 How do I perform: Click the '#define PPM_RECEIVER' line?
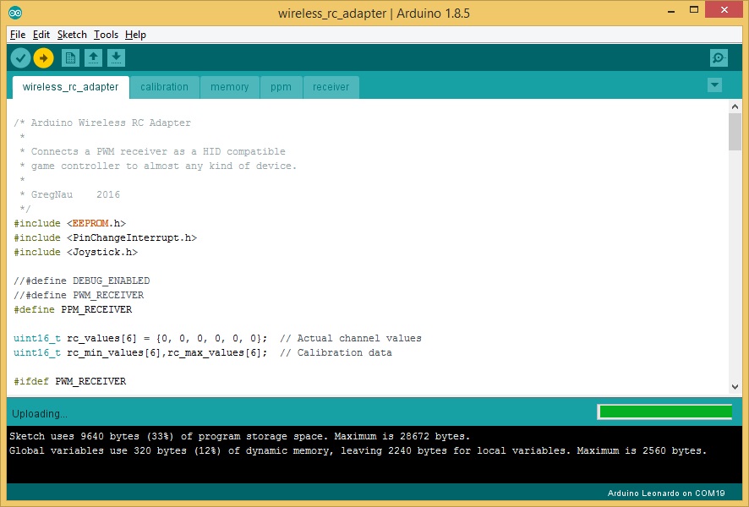[x=73, y=309]
